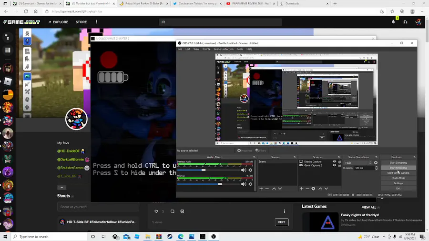
Task: Click Desktop Audio volume slider
Action: pos(209,170)
